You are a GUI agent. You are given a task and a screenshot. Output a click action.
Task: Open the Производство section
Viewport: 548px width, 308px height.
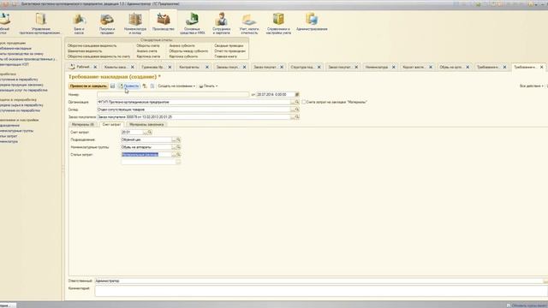(164, 22)
